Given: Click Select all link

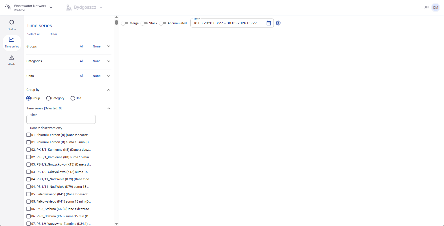Looking at the screenshot, I should pyautogui.click(x=34, y=34).
